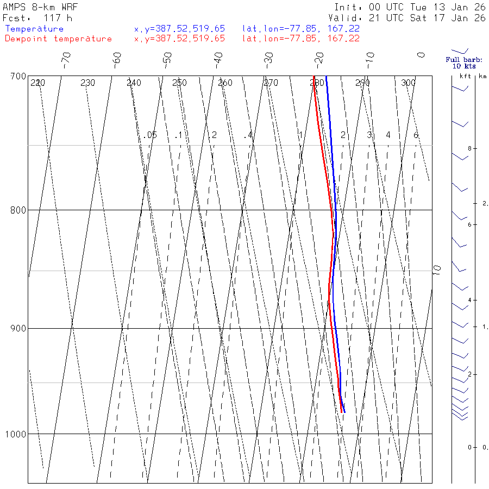Click the '.1' mixing ratio label
The image size is (489, 489).
(x=178, y=135)
